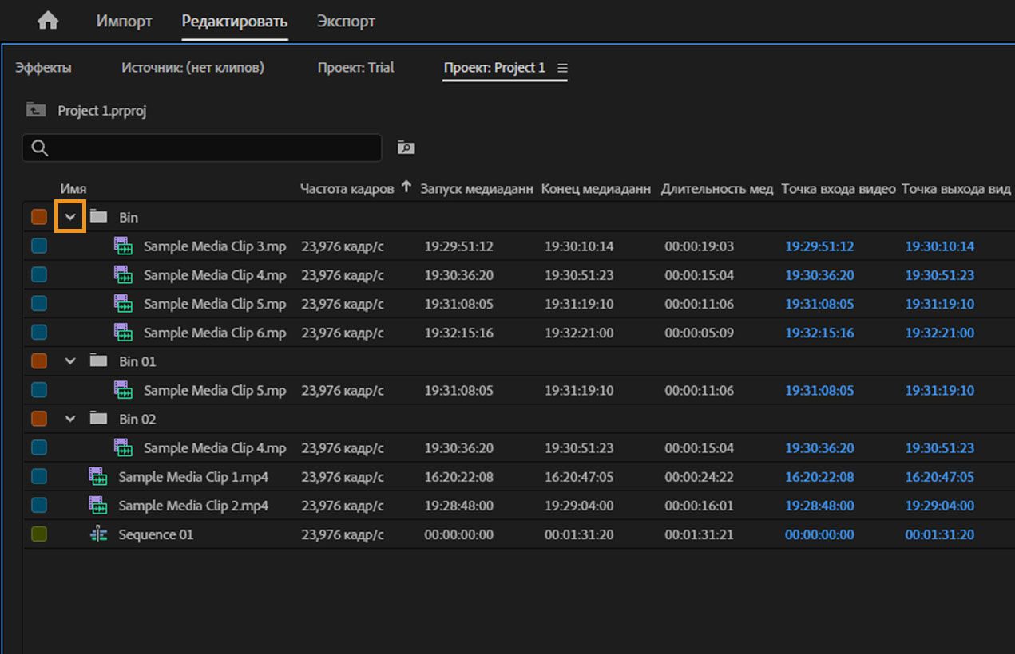Click the Home icon
The image size is (1015, 654).
click(x=48, y=22)
